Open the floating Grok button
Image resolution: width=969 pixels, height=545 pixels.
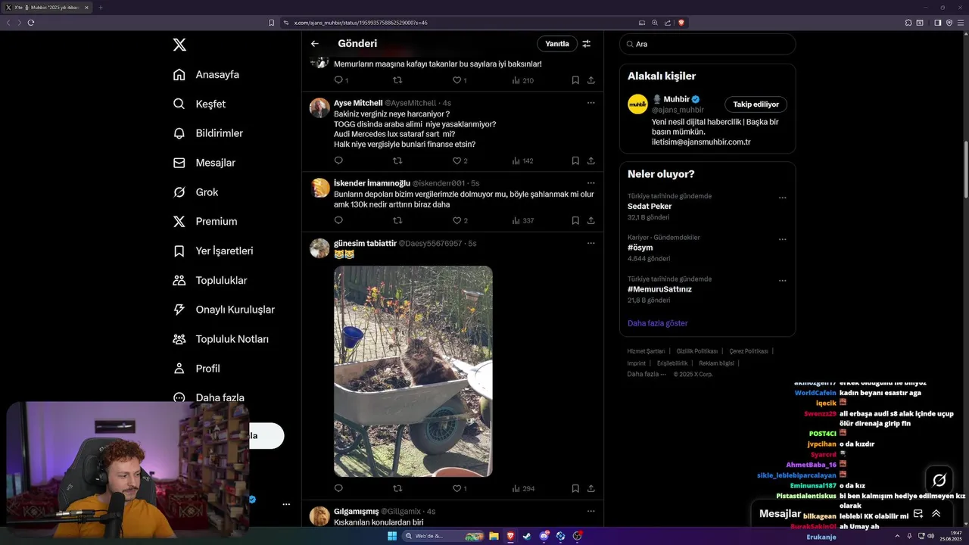939,480
